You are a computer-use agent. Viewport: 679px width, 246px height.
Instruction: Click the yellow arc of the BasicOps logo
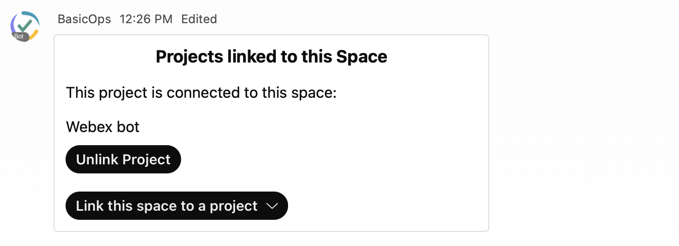[33, 35]
